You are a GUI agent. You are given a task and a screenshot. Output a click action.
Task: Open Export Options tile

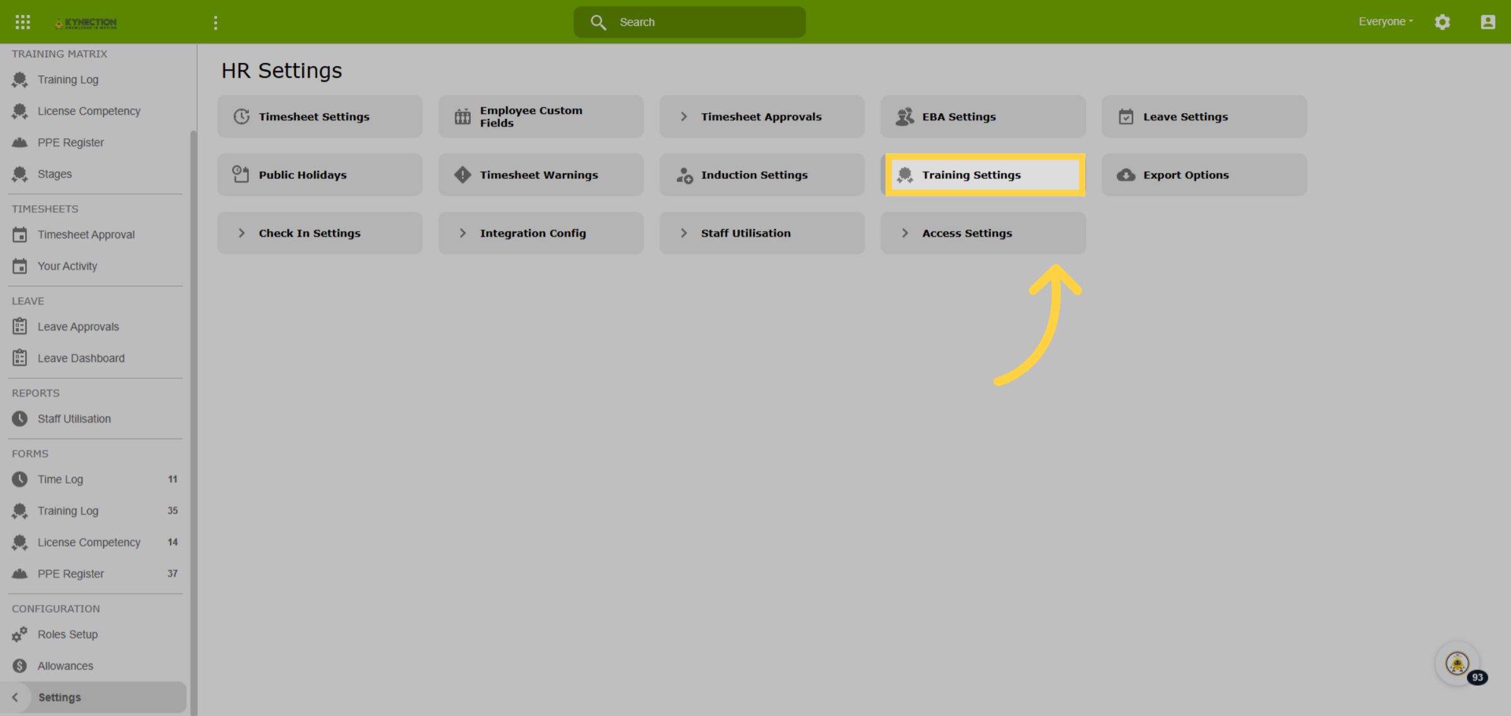1204,175
